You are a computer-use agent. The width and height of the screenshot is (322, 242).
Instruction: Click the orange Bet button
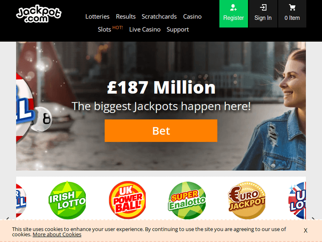tap(161, 131)
